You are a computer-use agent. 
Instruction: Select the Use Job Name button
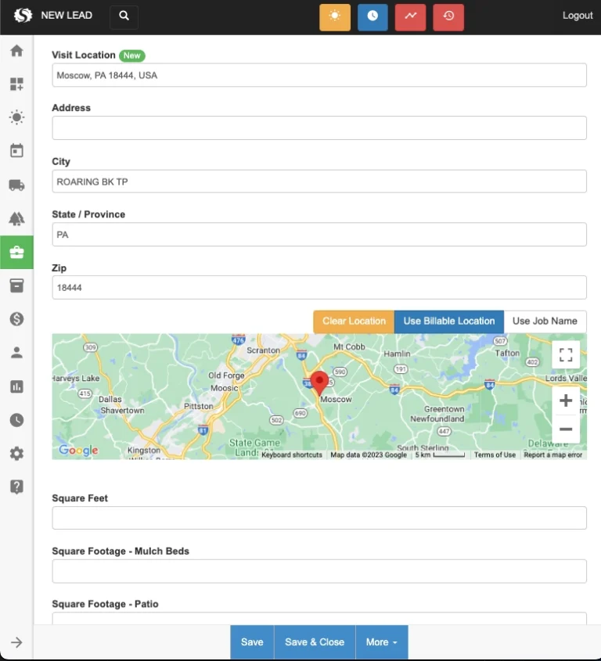click(545, 322)
